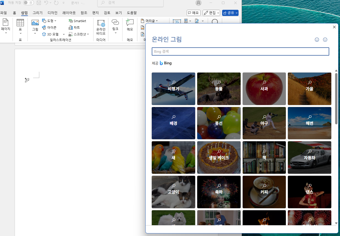Switch to the 참조 (References) tab

click(84, 13)
